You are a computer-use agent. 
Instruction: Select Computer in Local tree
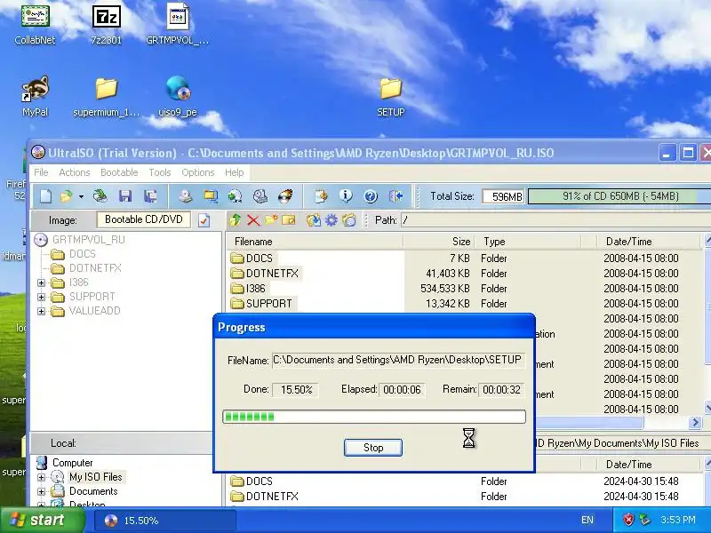coord(73,463)
